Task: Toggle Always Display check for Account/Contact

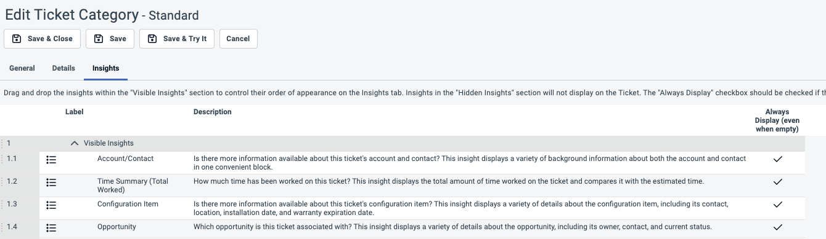Action: click(778, 159)
